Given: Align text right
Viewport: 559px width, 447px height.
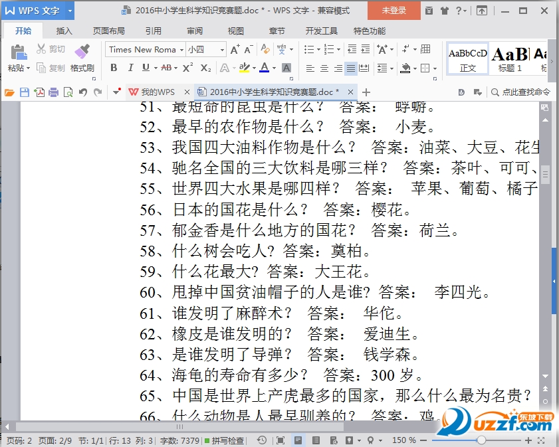Looking at the screenshot, I should [x=338, y=68].
